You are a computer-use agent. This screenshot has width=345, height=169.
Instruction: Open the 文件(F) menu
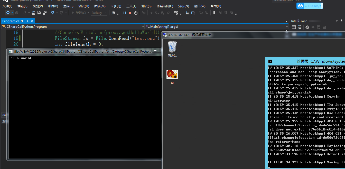tap(7, 6)
